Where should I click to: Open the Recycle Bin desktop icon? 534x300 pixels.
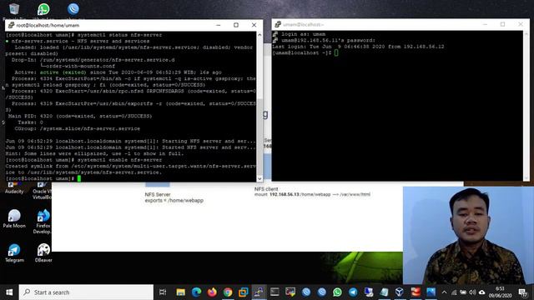[x=14, y=10]
